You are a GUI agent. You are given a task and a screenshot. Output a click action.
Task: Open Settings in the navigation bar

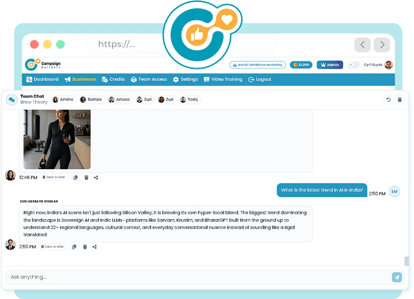(x=186, y=79)
